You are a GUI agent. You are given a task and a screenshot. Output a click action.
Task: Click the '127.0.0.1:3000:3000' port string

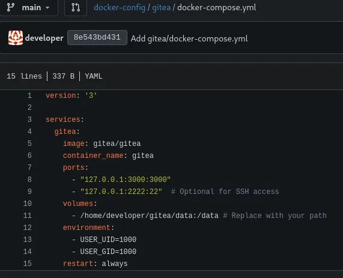coord(126,180)
